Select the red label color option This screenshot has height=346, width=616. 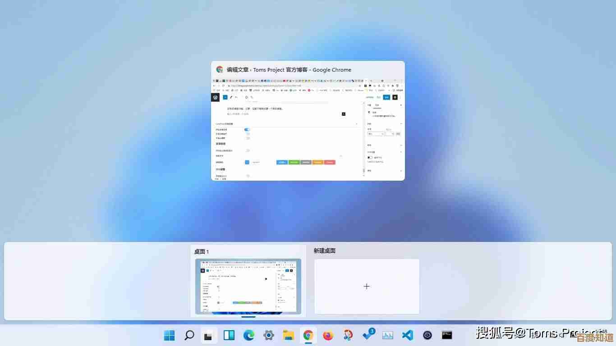(330, 162)
